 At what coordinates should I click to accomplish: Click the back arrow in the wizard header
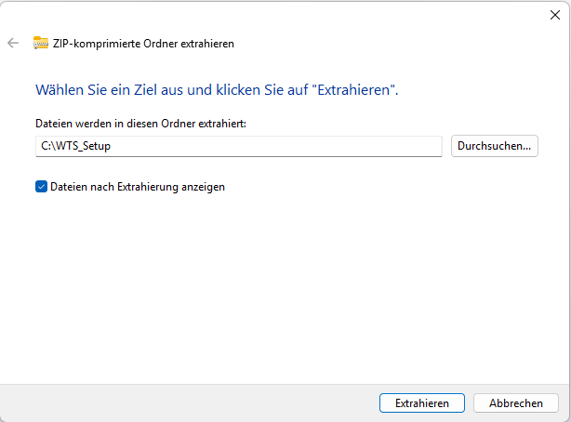tap(13, 43)
